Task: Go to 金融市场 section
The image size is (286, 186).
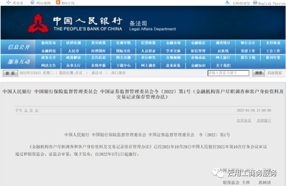Action: [173, 43]
